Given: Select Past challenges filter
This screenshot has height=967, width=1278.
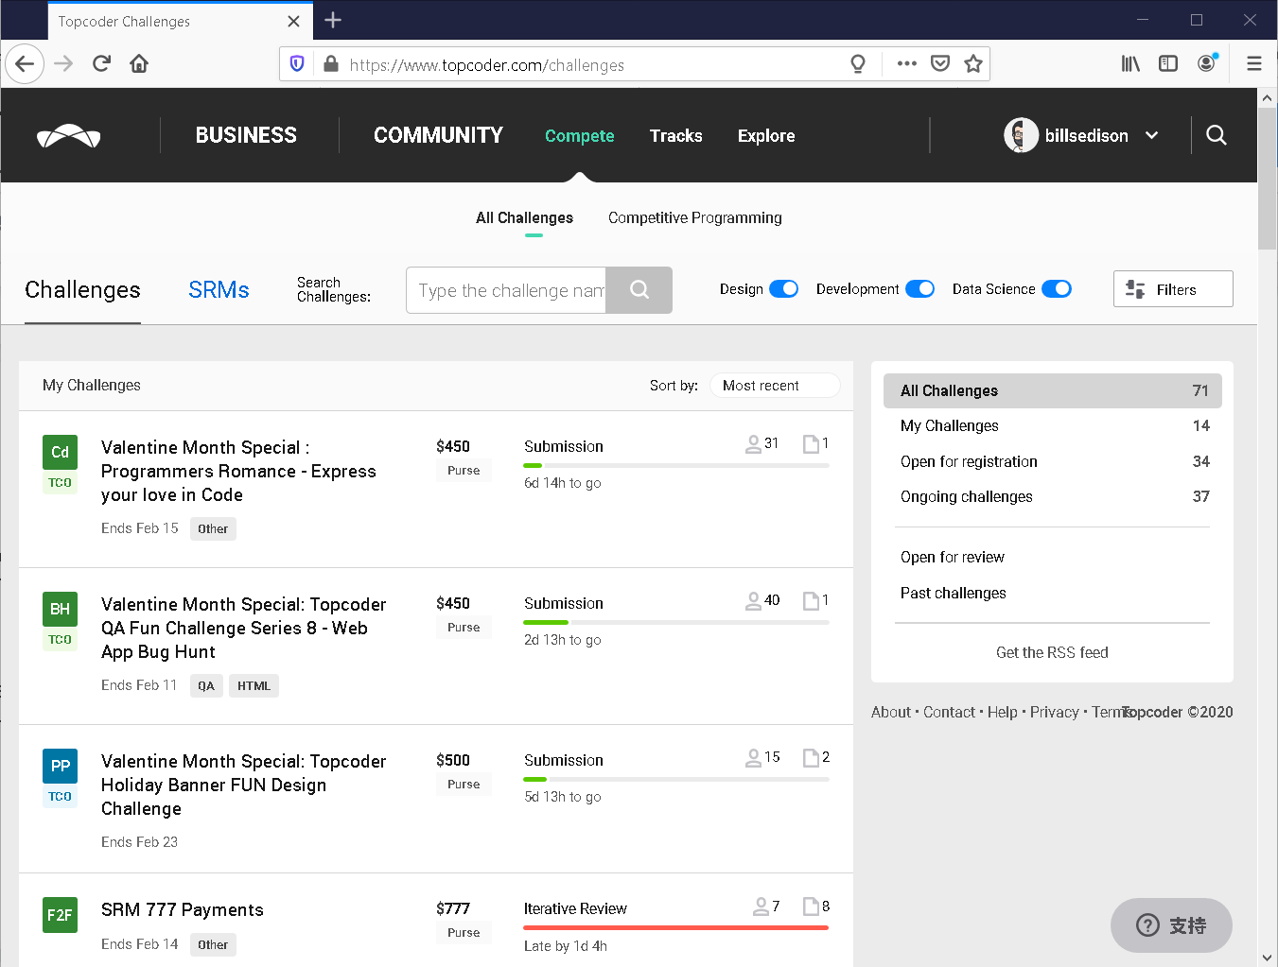Looking at the screenshot, I should point(953,594).
